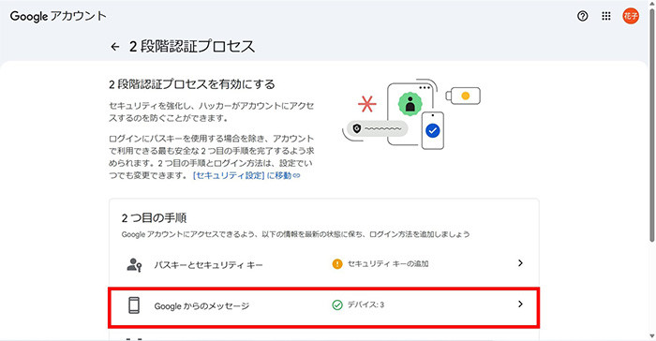Click the 2 つ目の手順 heading
Screen dimensions: 656x341
tap(154, 218)
